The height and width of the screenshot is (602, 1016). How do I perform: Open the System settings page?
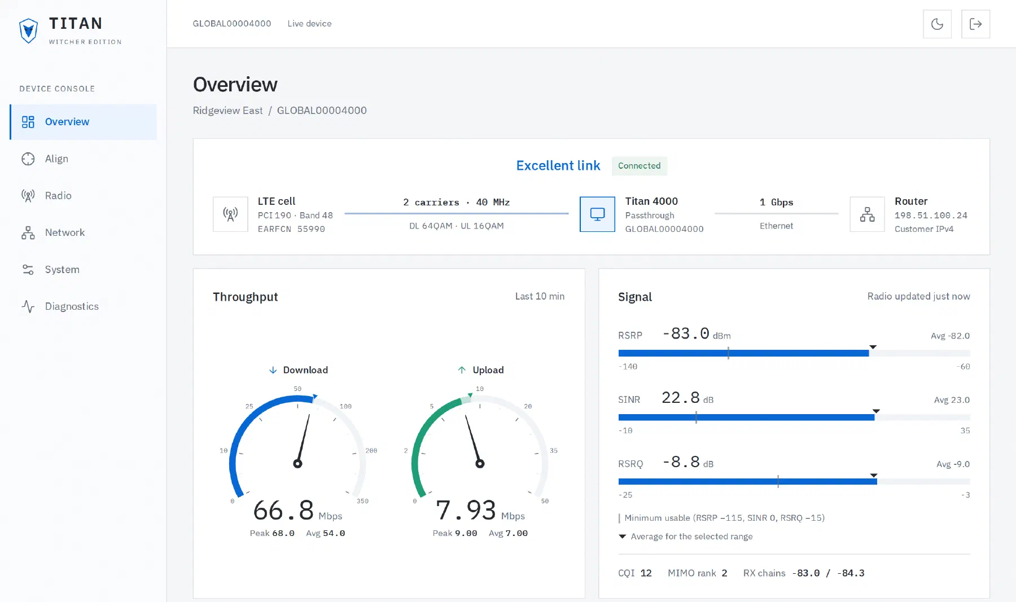(84, 270)
